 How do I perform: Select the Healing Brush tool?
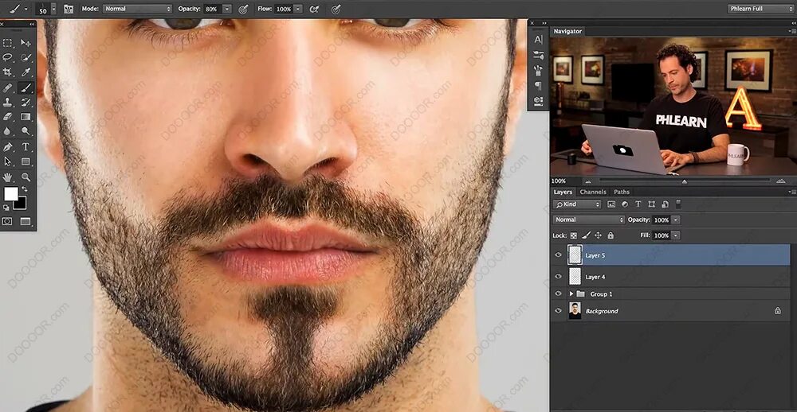(8, 87)
